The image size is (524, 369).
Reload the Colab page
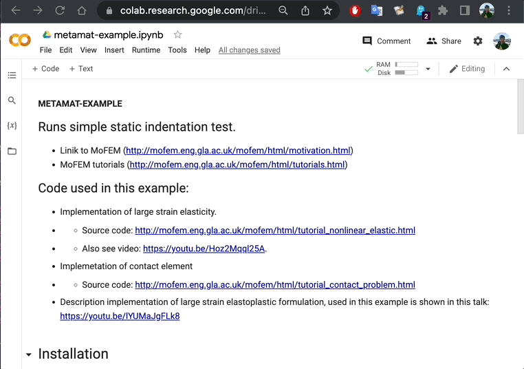pos(60,11)
